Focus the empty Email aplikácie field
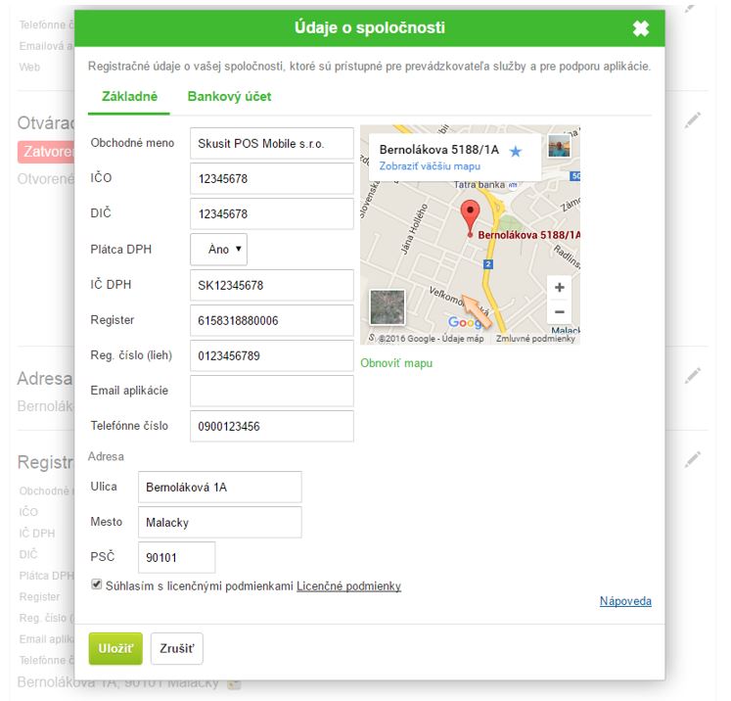Image resolution: width=731 pixels, height=701 pixels. click(x=271, y=391)
